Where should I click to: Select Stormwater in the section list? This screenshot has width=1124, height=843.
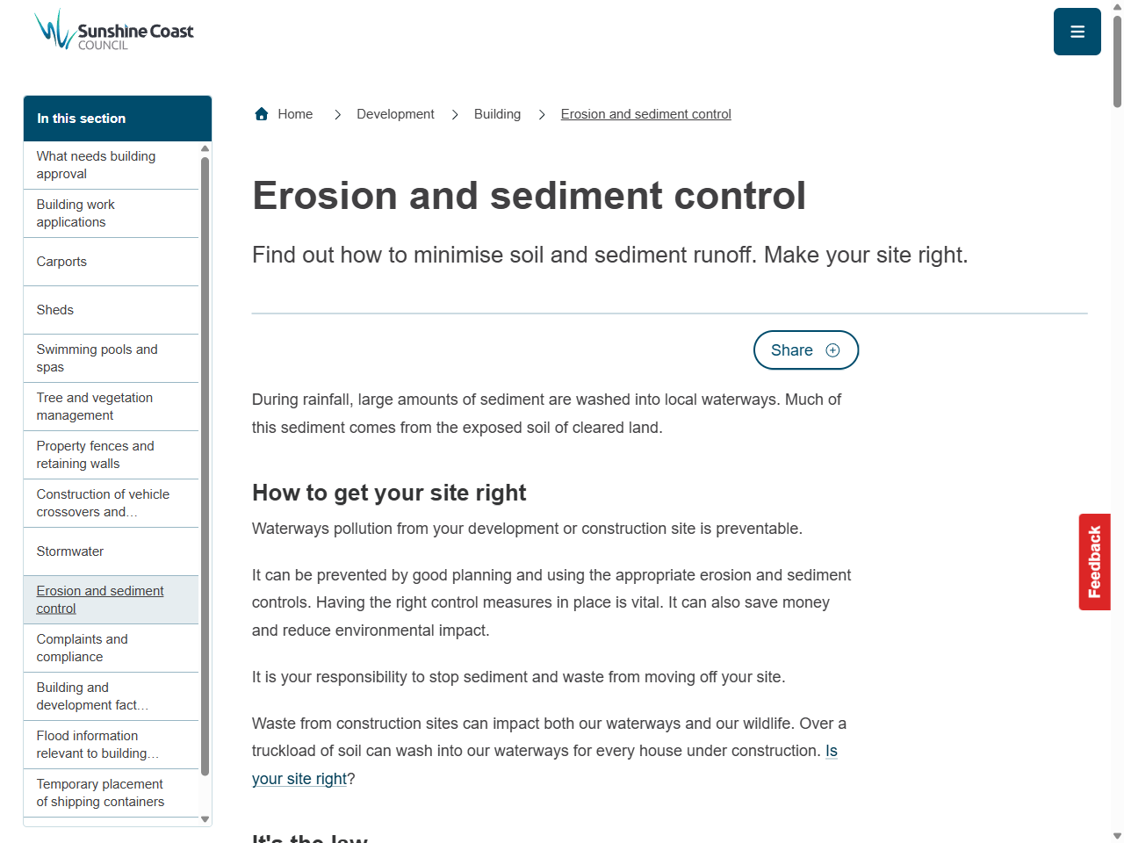[70, 551]
